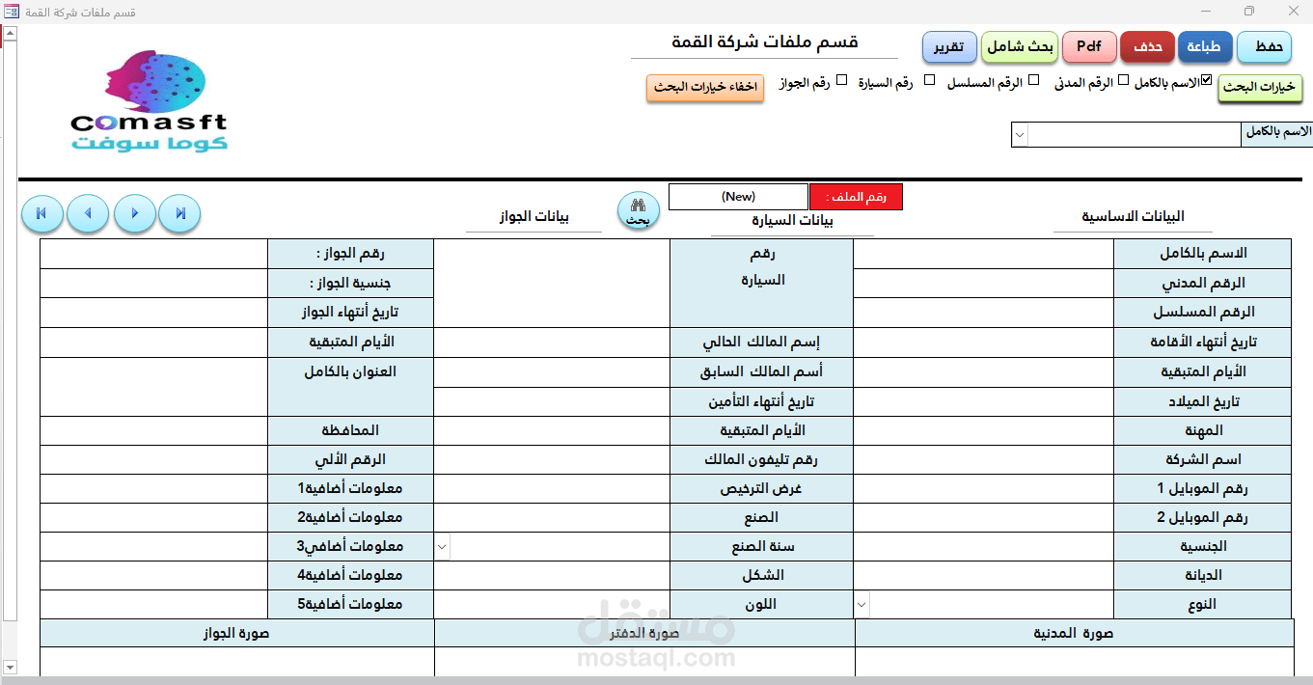
Task: Click the المهنة input field
Action: coord(983,430)
